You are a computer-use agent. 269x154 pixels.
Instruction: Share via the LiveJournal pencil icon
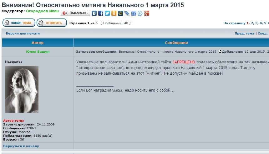tap(127, 13)
